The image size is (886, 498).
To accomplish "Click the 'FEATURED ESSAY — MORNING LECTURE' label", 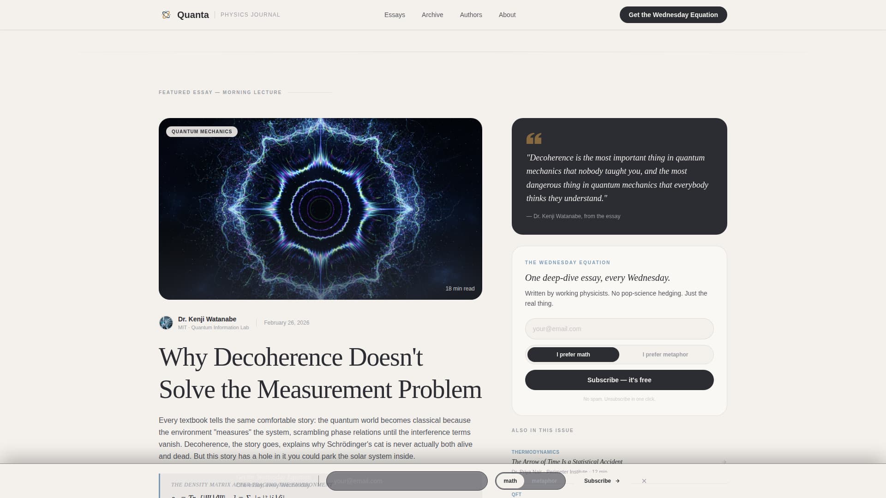I will (220, 93).
